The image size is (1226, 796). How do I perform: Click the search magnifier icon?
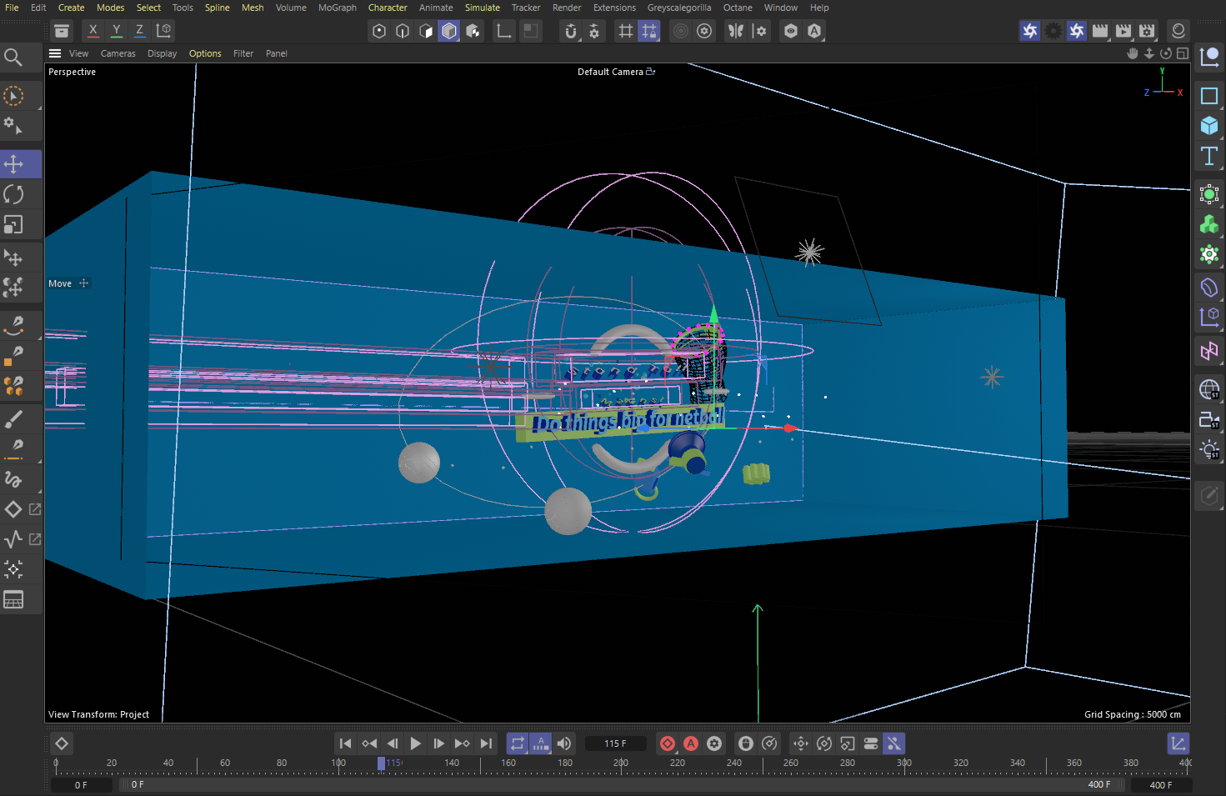pos(13,58)
